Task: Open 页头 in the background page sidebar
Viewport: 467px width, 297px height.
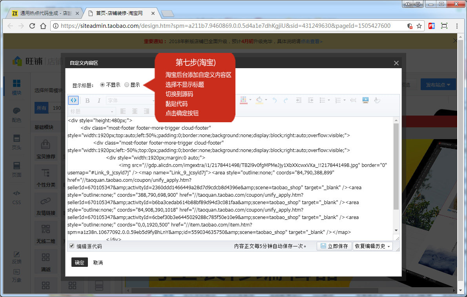Action: pyautogui.click(x=16, y=142)
